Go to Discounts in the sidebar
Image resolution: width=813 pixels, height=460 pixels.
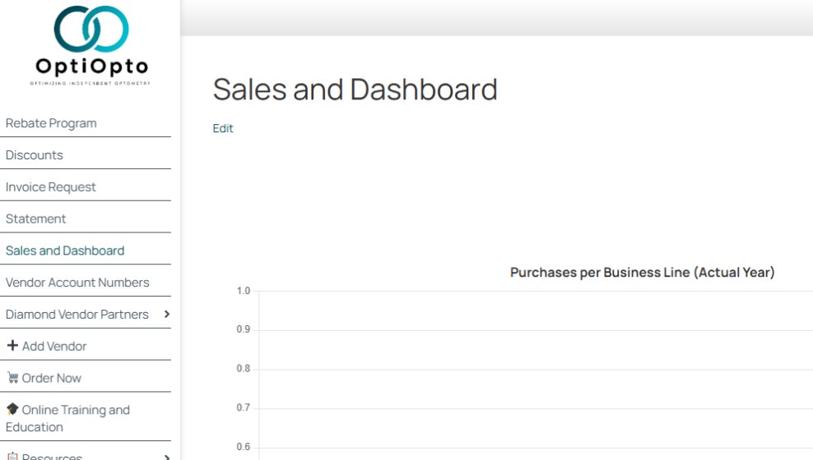[x=35, y=154]
